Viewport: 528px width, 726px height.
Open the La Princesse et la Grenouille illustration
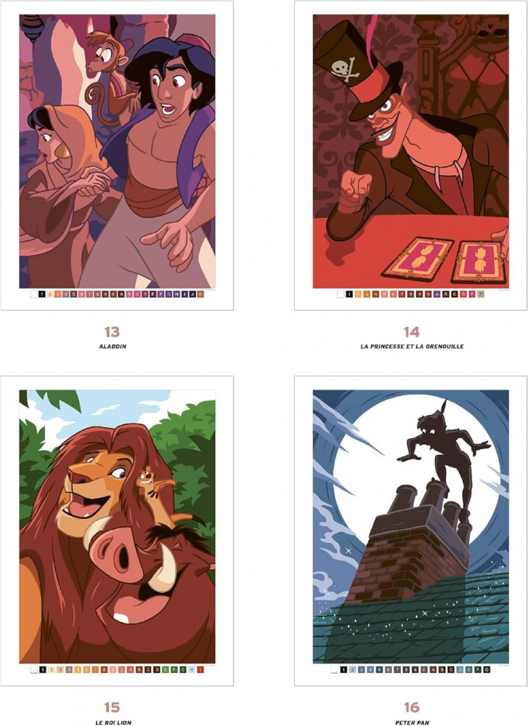pyautogui.click(x=411, y=151)
